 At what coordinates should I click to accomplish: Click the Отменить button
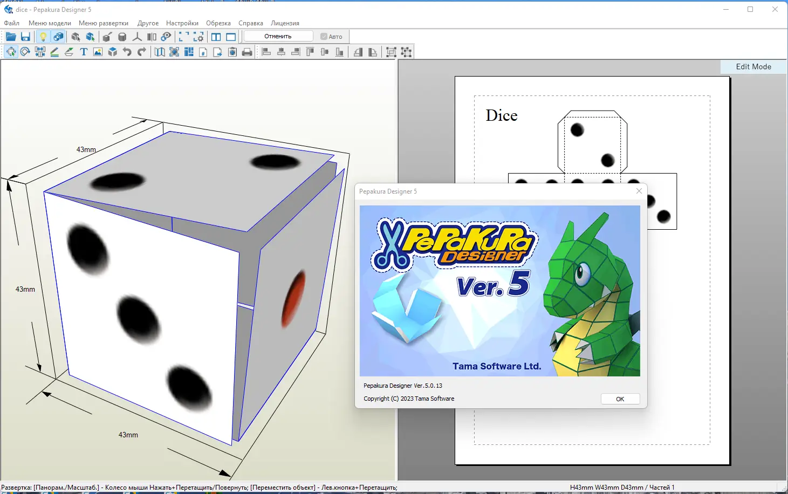point(278,36)
